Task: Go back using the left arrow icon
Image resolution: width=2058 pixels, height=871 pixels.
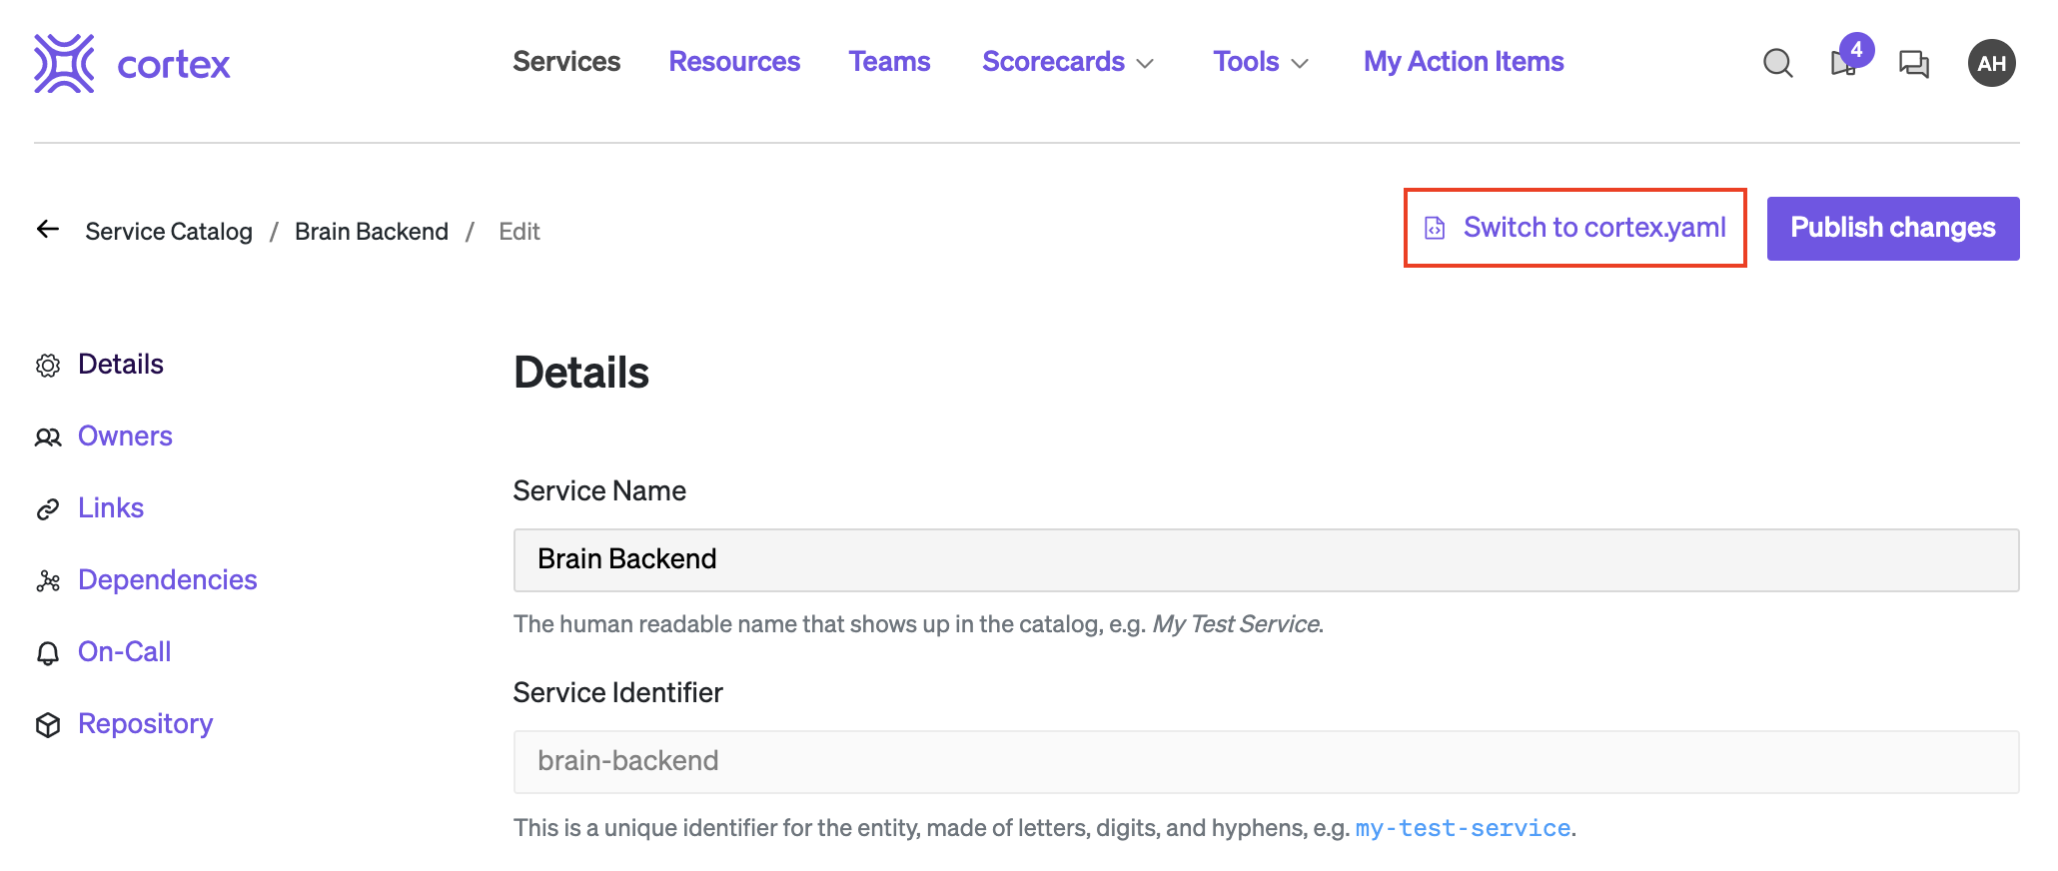Action: [48, 230]
